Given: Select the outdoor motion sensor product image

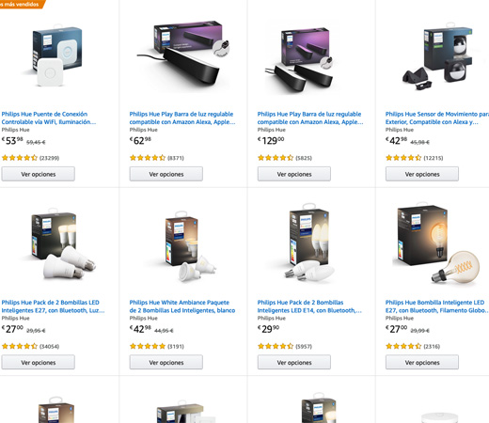Looking at the screenshot, I should pos(437,55).
